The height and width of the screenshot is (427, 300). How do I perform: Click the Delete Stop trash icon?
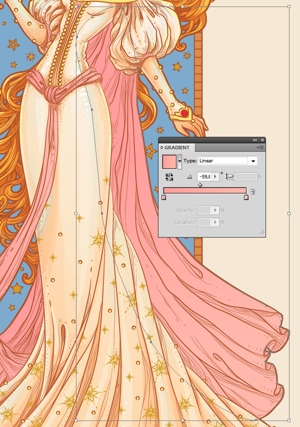[x=253, y=191]
